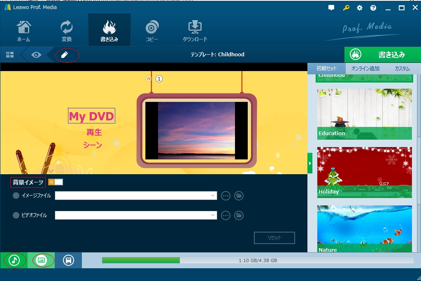Browse for image file with ellipsis button
This screenshot has width=421, height=281.
pyautogui.click(x=226, y=196)
